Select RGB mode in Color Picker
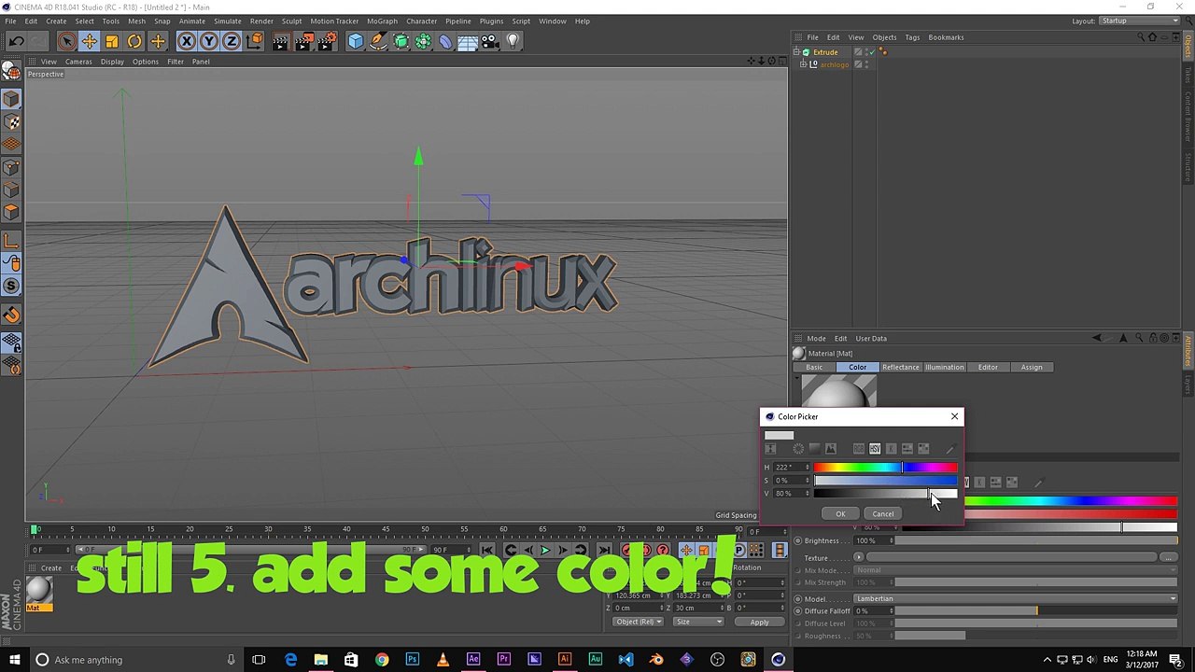1195x672 pixels. pos(859,449)
